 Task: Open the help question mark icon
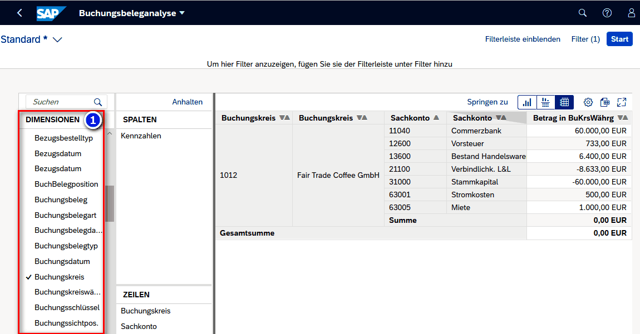[x=607, y=13]
